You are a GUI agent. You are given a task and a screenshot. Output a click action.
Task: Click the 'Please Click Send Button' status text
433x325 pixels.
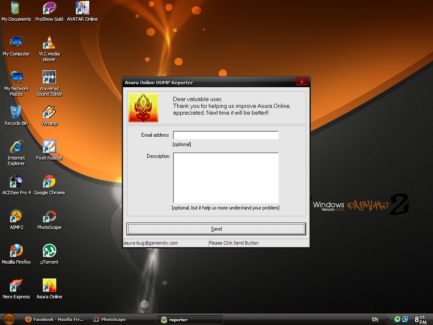click(x=233, y=243)
